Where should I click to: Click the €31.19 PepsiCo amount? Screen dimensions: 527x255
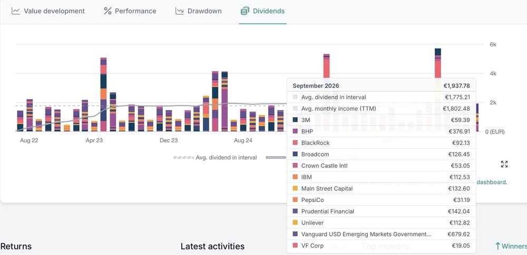(461, 200)
